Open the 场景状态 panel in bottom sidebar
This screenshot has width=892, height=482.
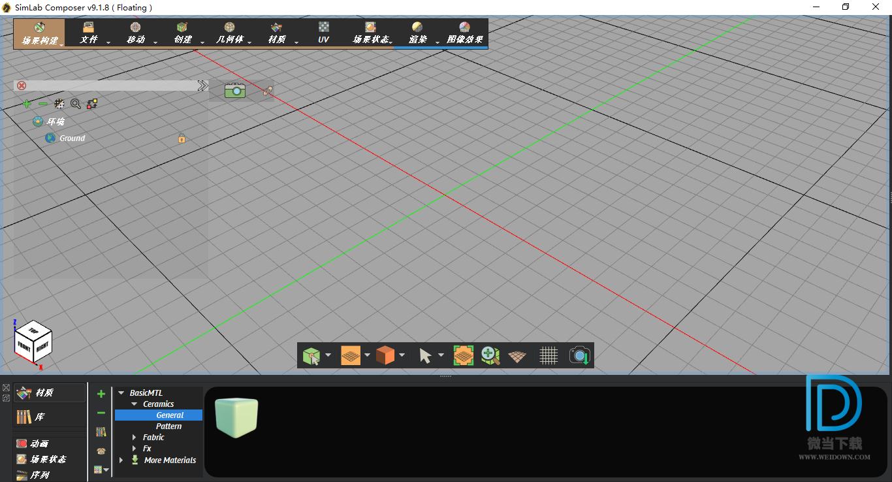tap(50, 459)
